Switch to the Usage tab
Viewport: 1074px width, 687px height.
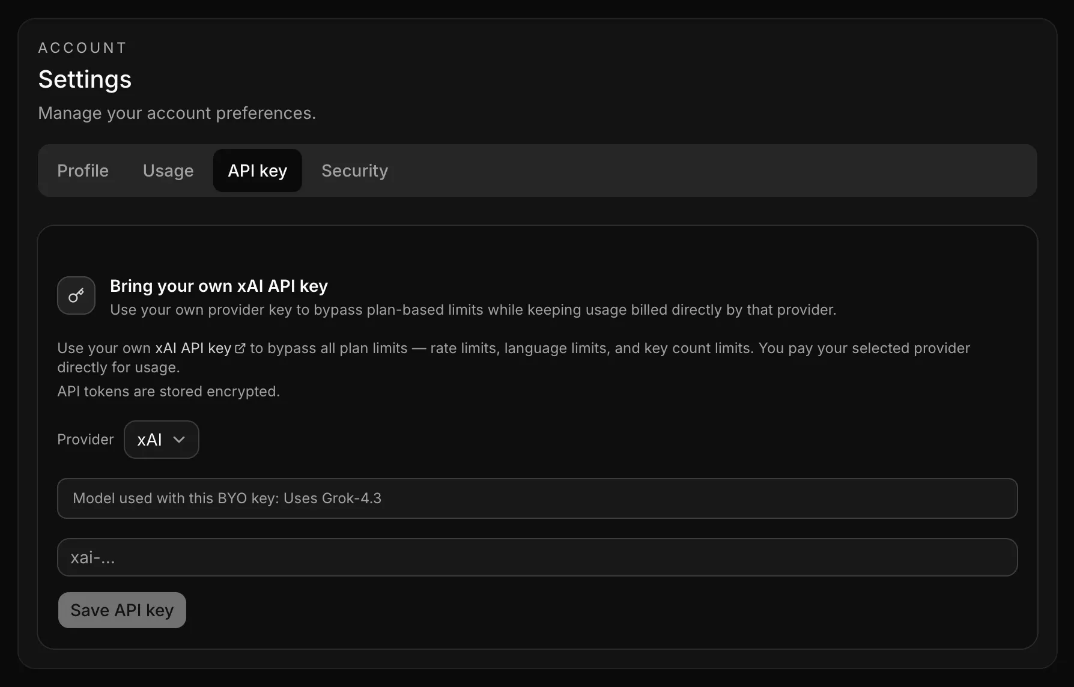168,171
